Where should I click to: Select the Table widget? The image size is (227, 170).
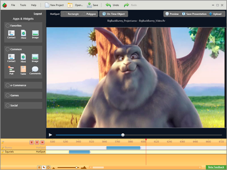tap(23, 70)
